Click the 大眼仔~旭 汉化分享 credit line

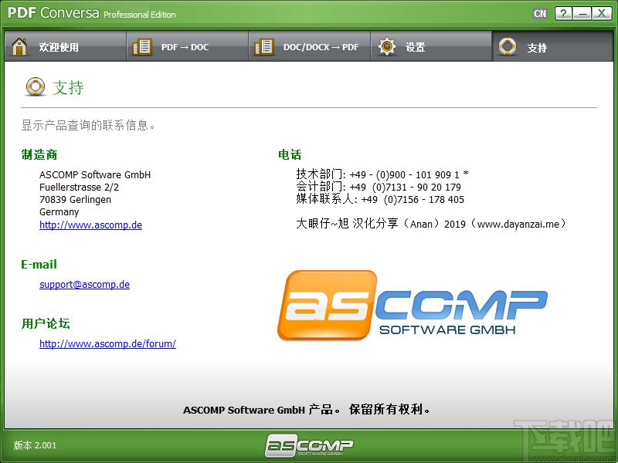click(432, 224)
